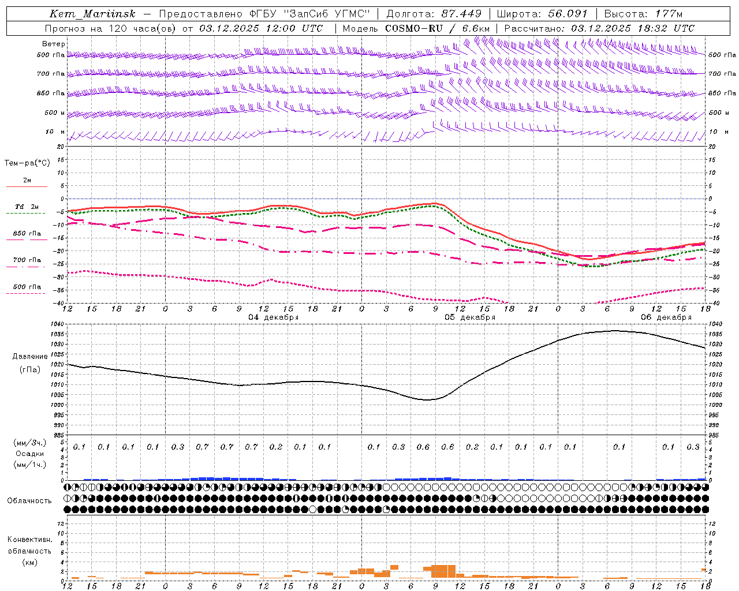Screen dimensions: 739x591
Task: Click computed time "03.12.2025 18:32 UTC"
Action: (633, 28)
